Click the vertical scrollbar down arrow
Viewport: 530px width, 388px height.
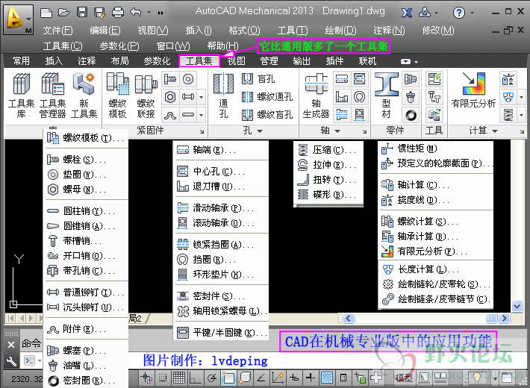(517, 306)
